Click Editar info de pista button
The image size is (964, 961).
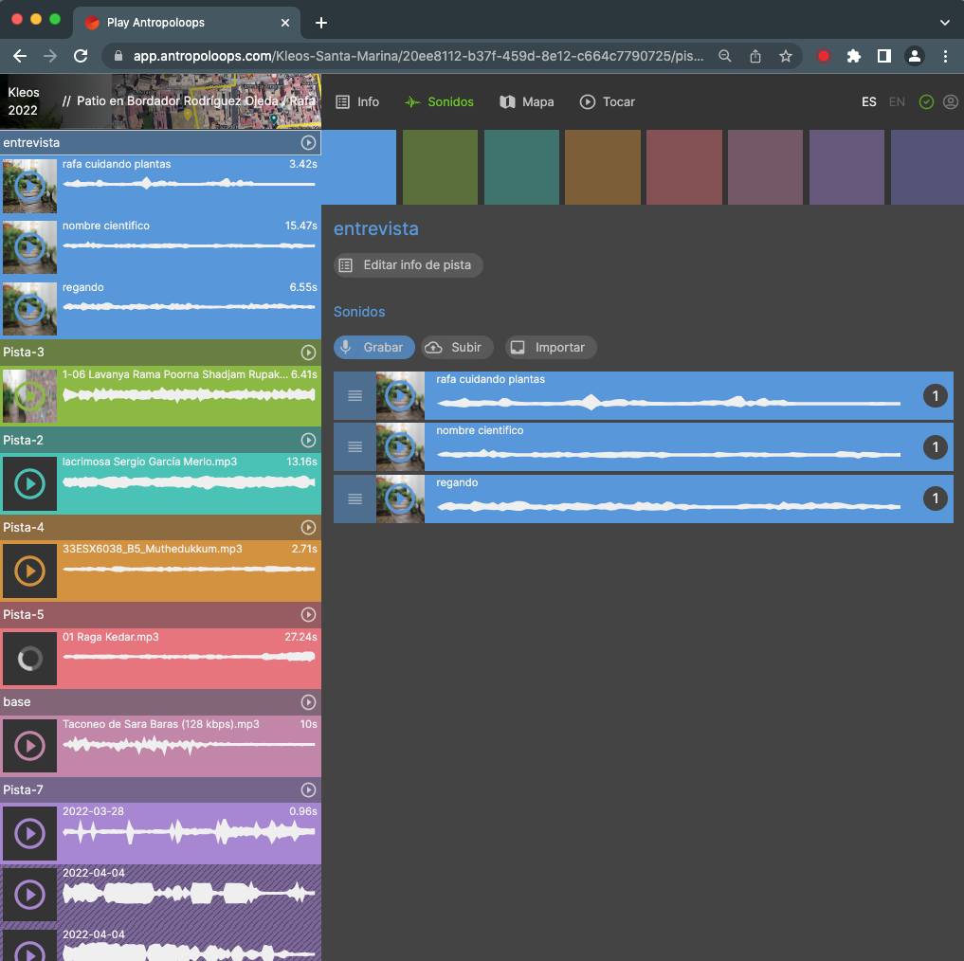click(409, 265)
